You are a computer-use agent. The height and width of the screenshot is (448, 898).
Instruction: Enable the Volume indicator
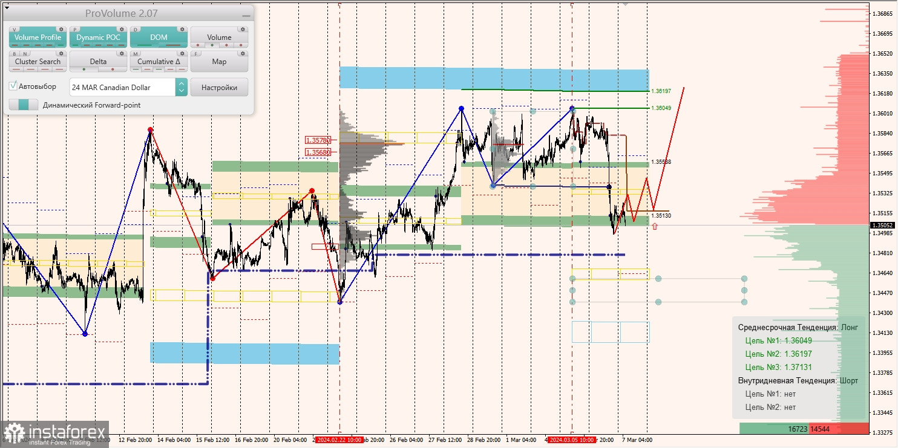(219, 37)
